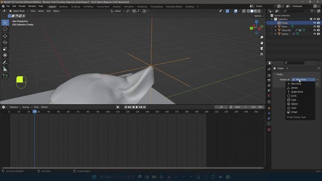The image size is (322, 181).
Task: Toggle Collection eye visibility
Action: [x=314, y=19]
